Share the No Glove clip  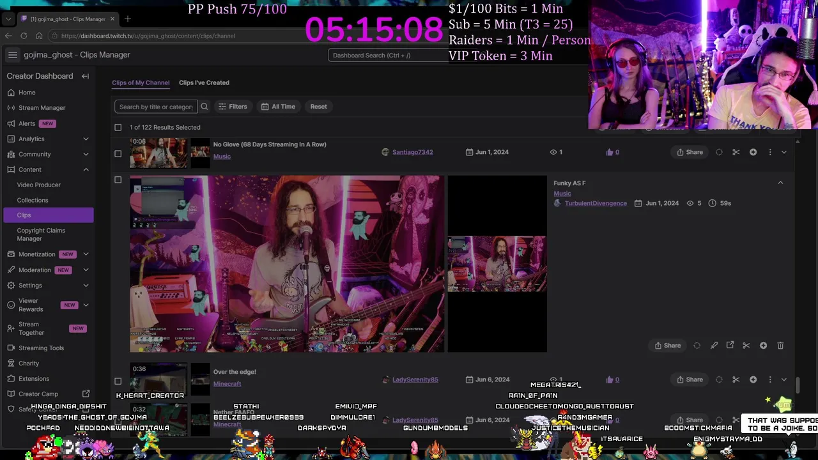pyautogui.click(x=690, y=152)
